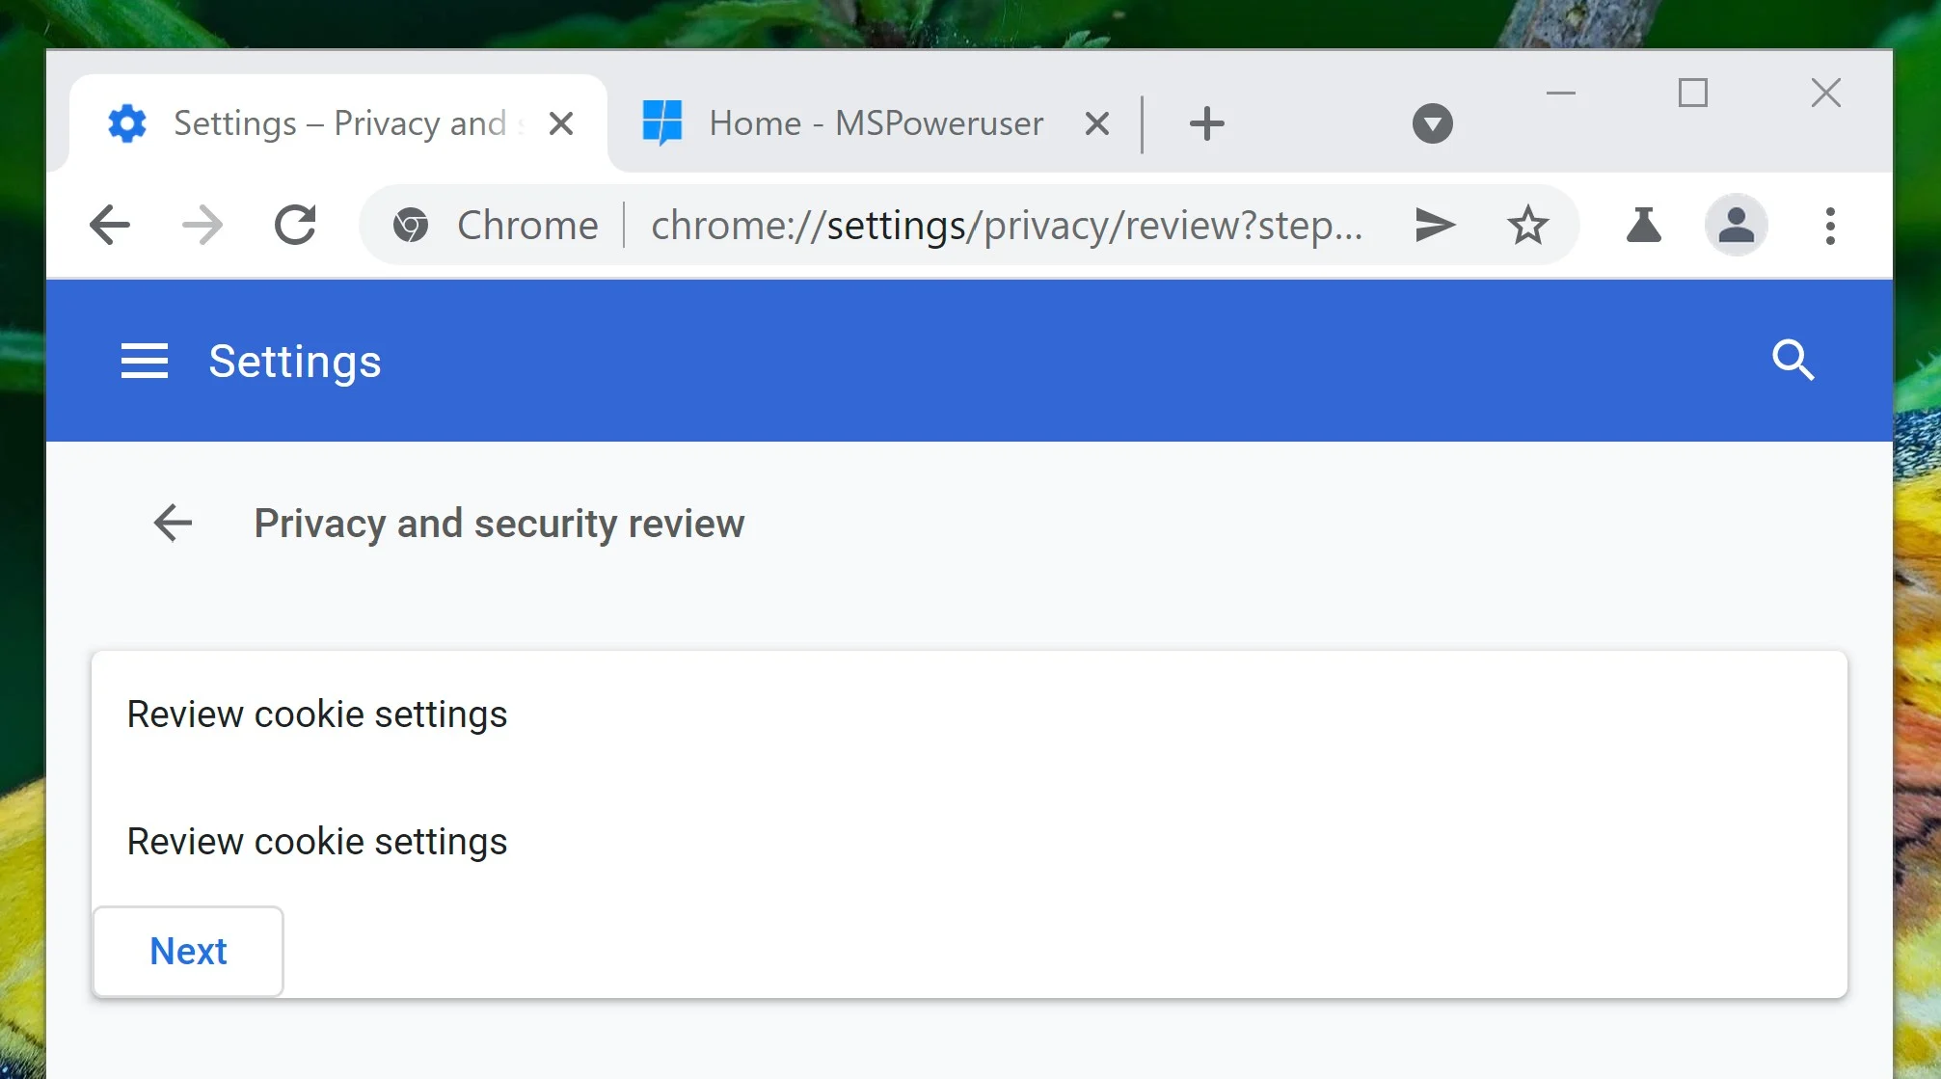
Task: Click the Chrome site info chip
Action: pos(497,226)
